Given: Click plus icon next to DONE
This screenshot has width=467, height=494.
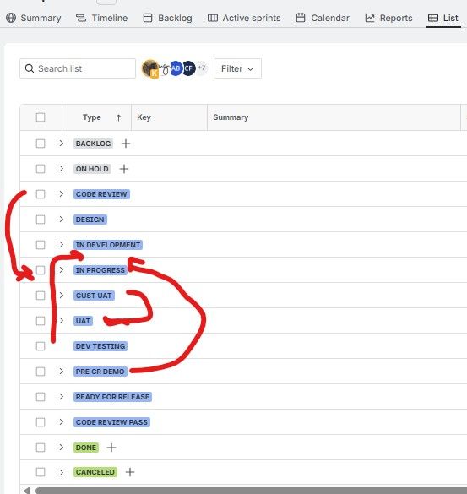Looking at the screenshot, I should [111, 448].
